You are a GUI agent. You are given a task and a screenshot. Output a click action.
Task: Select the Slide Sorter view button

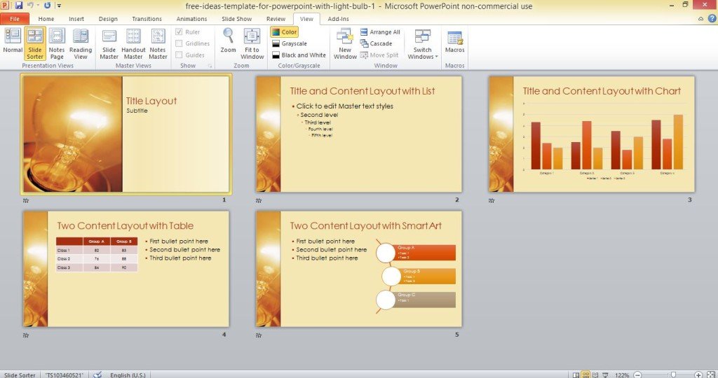[35, 43]
